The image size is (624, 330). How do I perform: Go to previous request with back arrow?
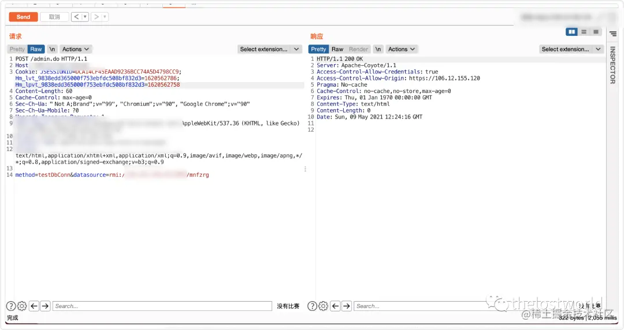(x=76, y=17)
